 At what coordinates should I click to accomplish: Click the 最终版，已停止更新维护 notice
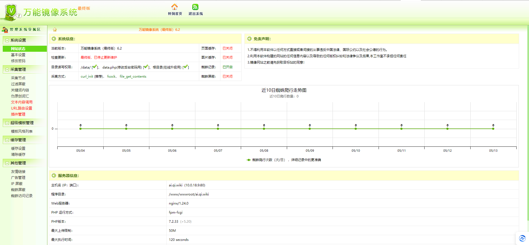tap(99, 57)
